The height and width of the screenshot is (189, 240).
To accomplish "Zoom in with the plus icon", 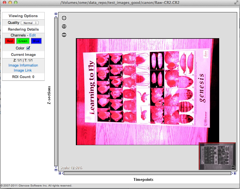I will (64, 18).
